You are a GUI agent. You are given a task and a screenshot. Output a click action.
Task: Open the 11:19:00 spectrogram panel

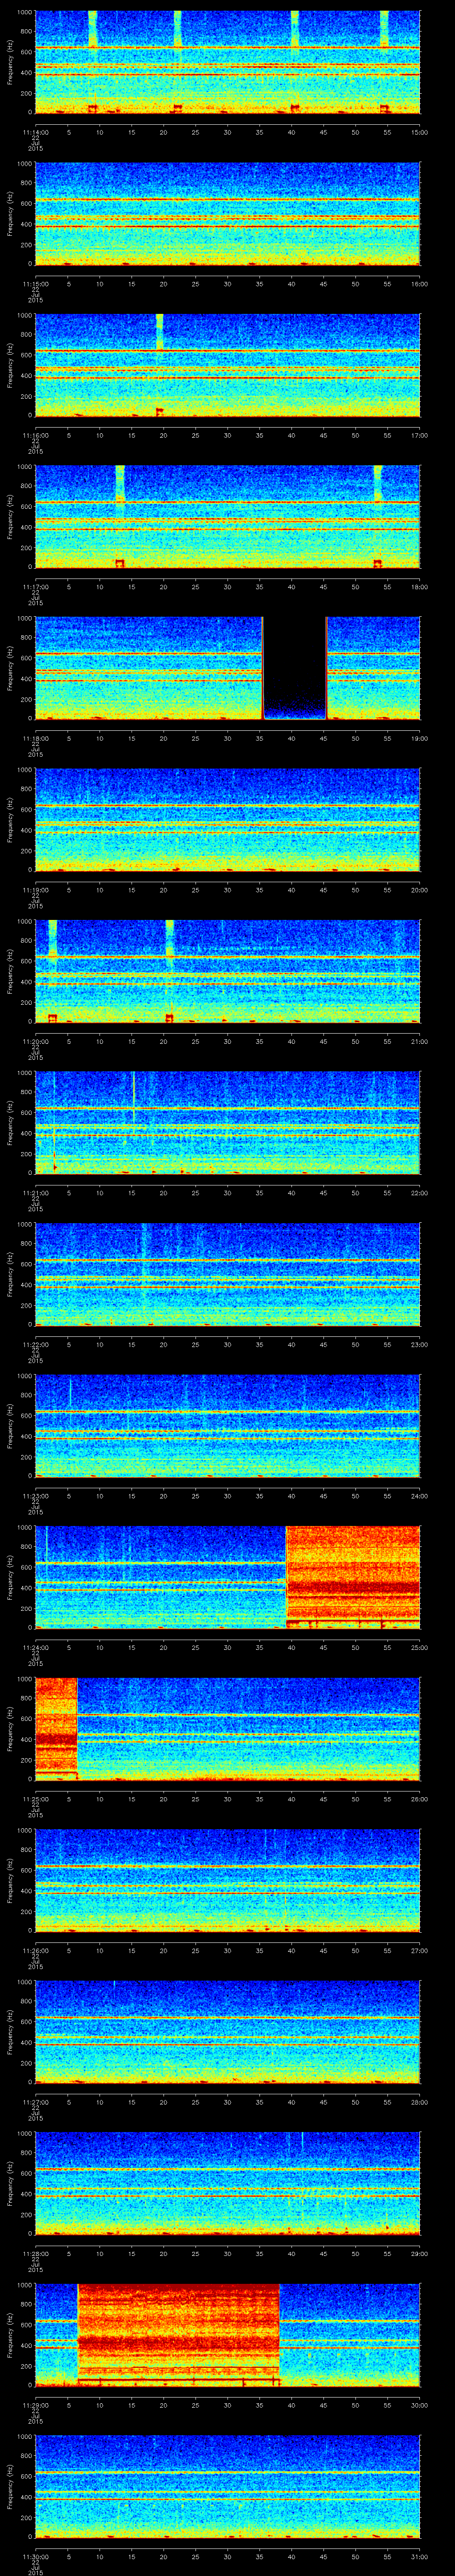pyautogui.click(x=227, y=820)
